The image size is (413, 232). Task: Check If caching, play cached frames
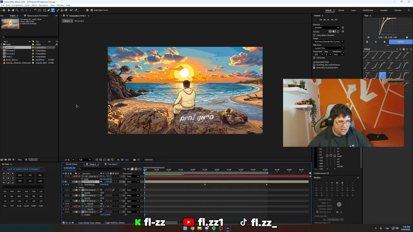314,65
